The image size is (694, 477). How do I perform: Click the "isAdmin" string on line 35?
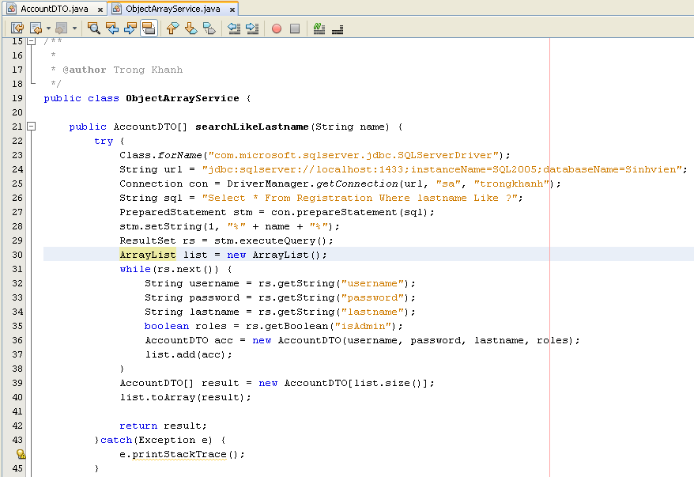pyautogui.click(x=363, y=326)
